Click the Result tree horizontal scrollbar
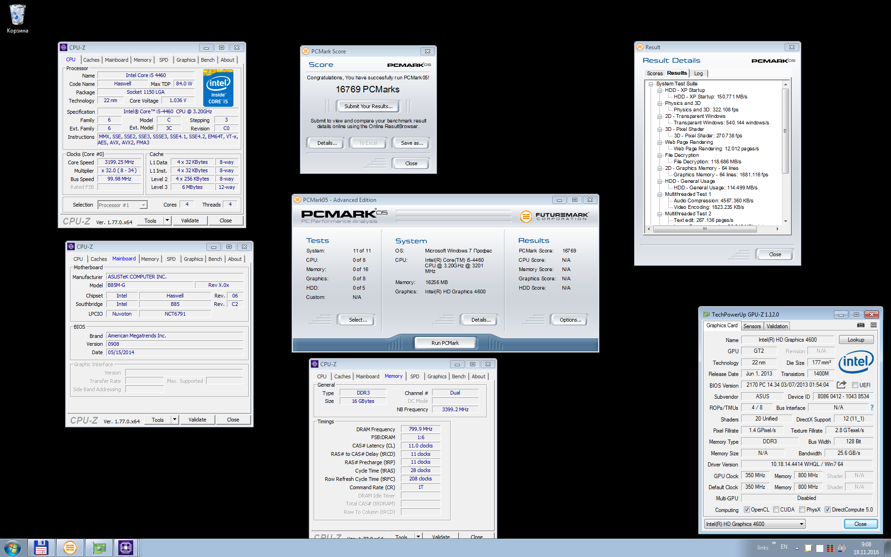Viewport: 891px width, 557px height. [x=704, y=229]
